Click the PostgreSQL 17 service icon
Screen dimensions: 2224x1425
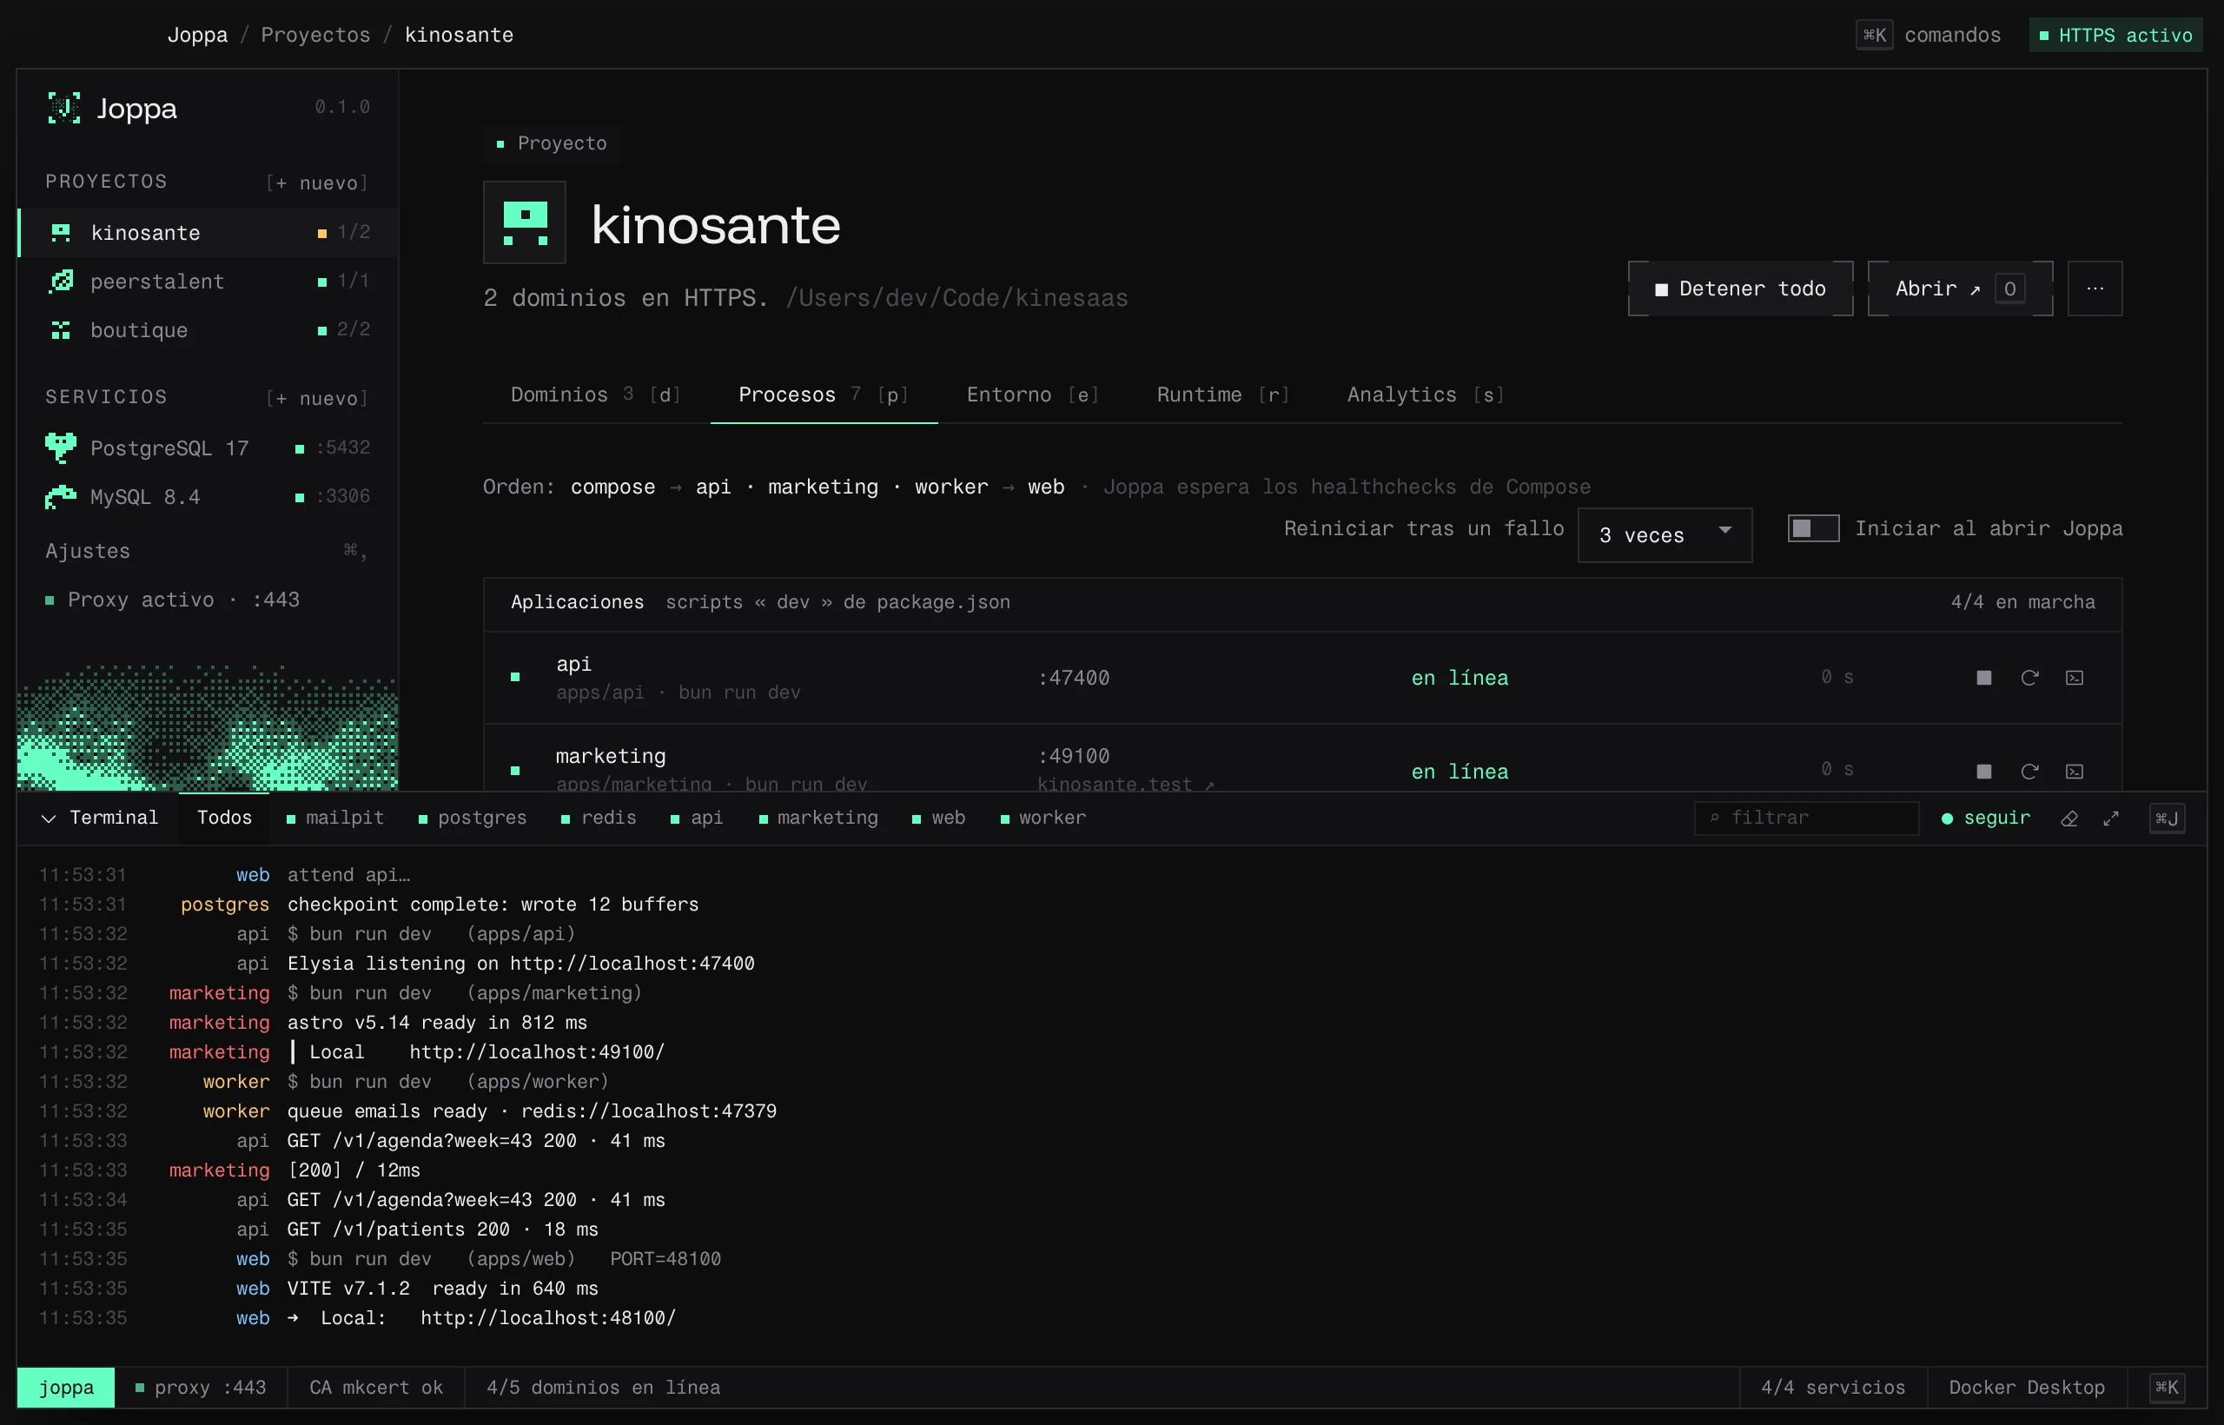coord(61,447)
